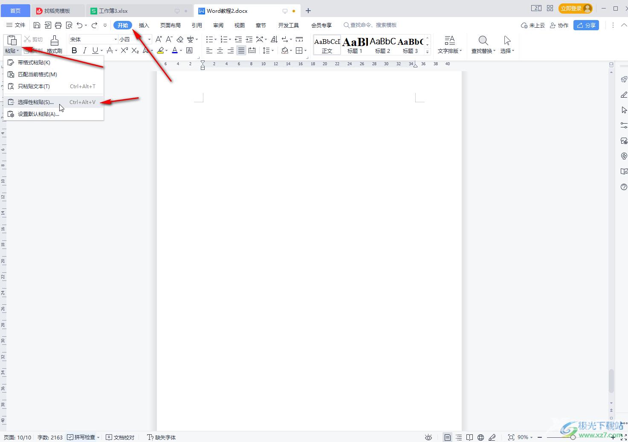Click the Share button

[x=586, y=25]
